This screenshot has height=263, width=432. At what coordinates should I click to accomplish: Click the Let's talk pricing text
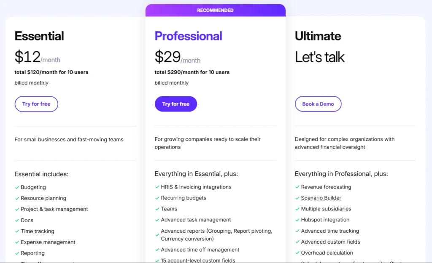coord(320,57)
